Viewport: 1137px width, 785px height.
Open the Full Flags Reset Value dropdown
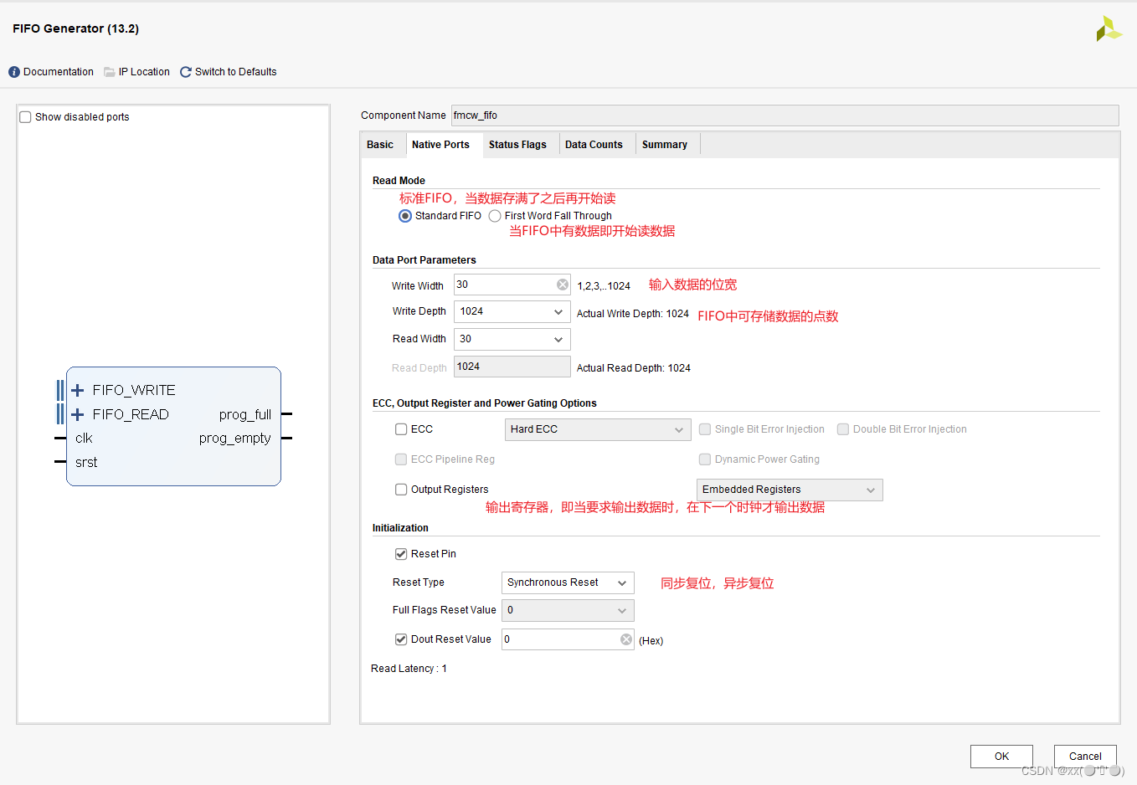click(x=568, y=610)
